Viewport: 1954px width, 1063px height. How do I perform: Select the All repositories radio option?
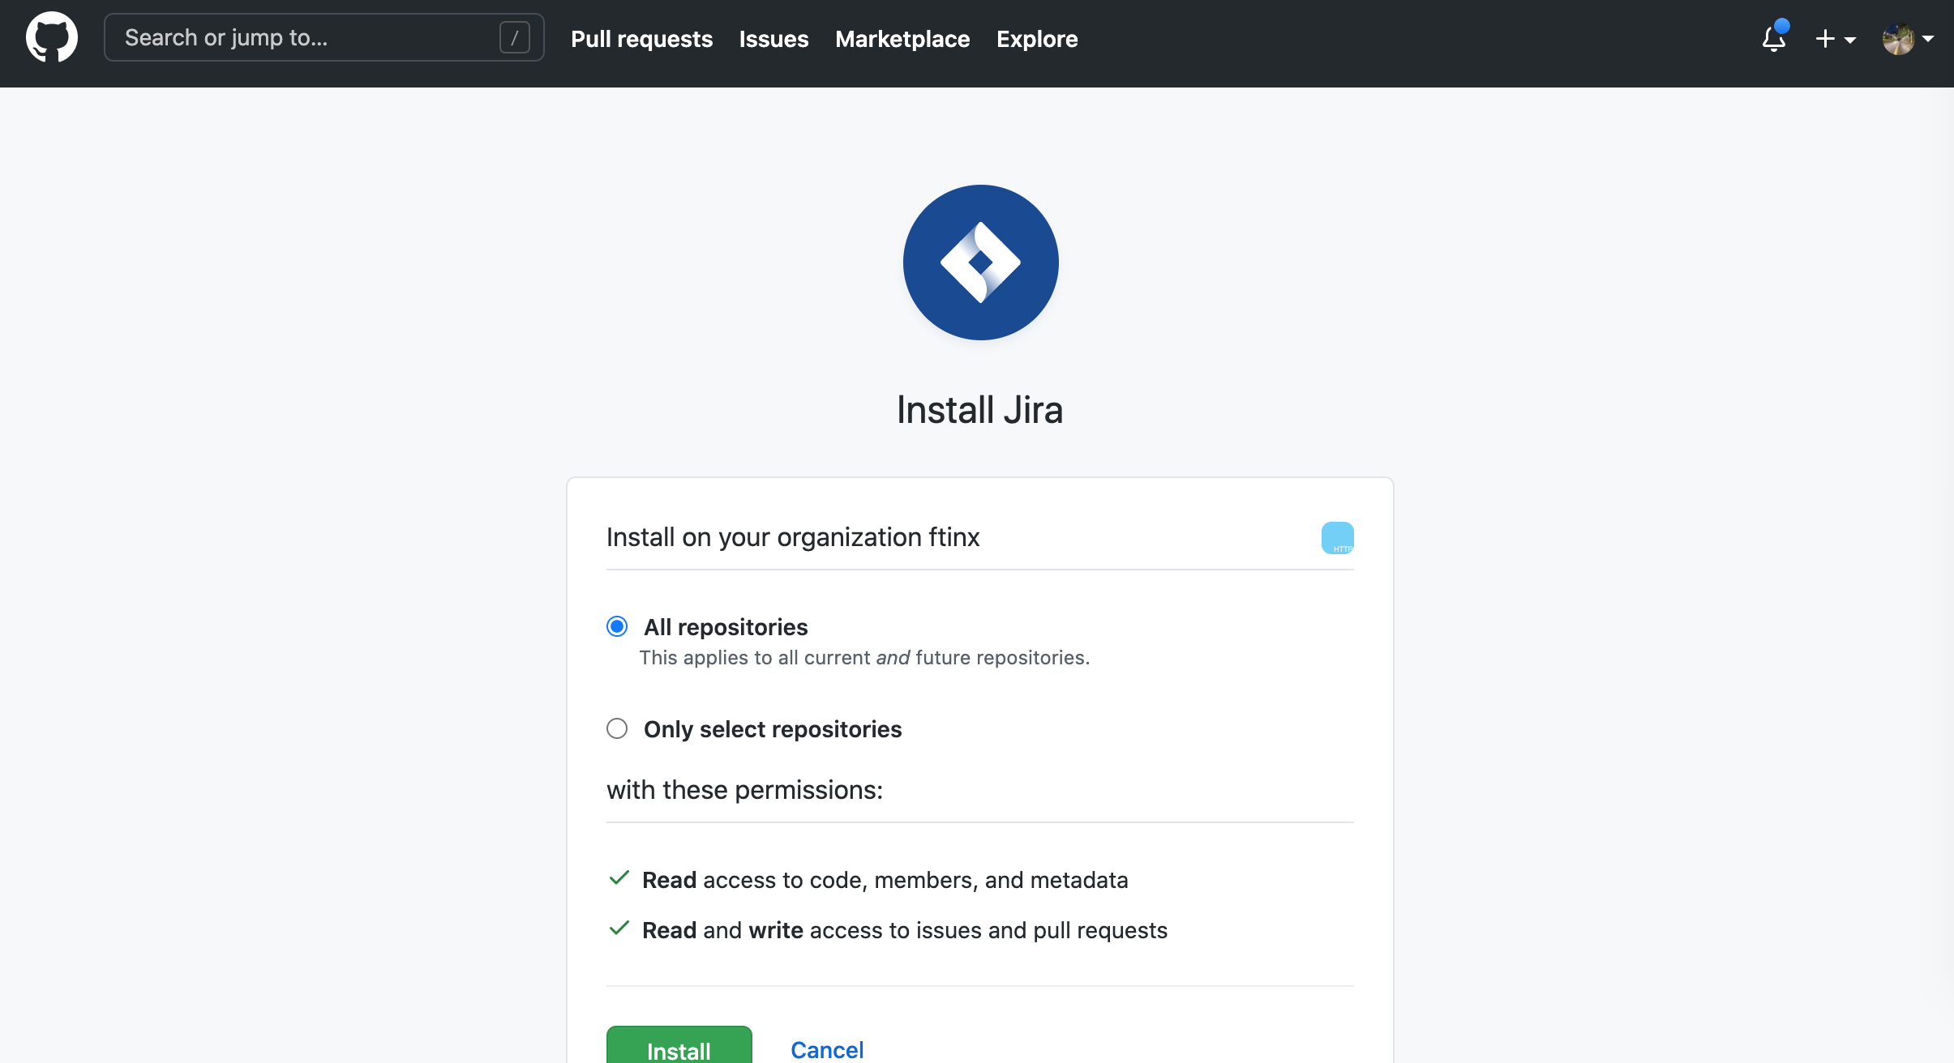(617, 626)
